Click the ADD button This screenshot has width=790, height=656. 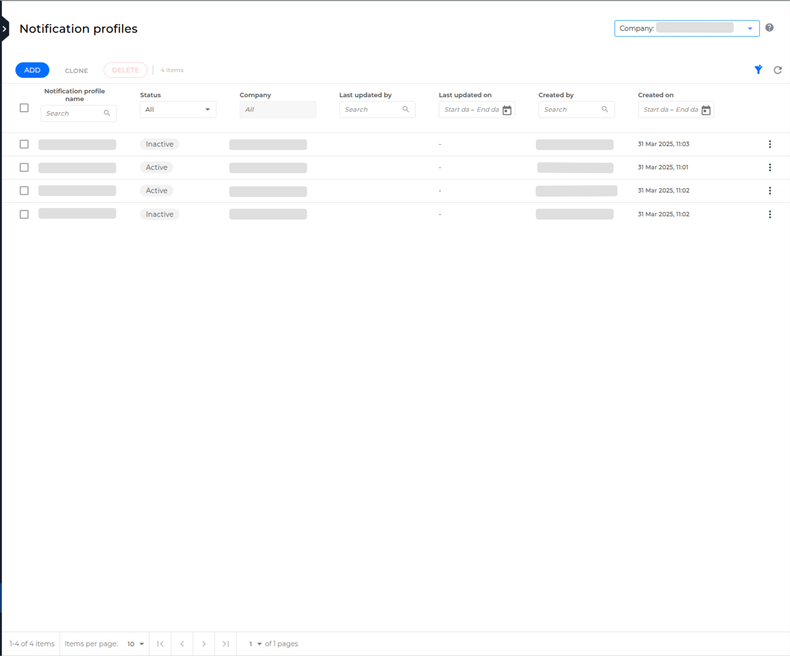click(32, 70)
